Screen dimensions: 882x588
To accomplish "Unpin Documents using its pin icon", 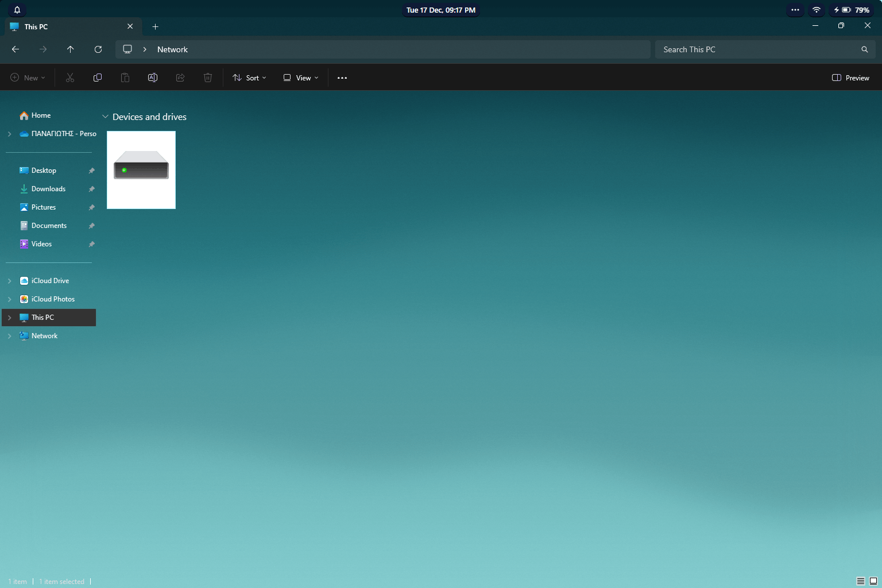I will [91, 226].
